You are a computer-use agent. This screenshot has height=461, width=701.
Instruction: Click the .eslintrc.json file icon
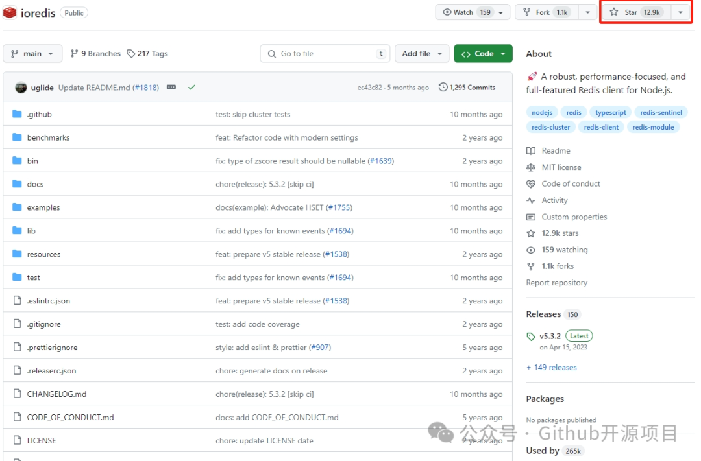coord(18,300)
